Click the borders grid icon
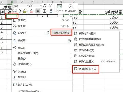 (44, 11)
